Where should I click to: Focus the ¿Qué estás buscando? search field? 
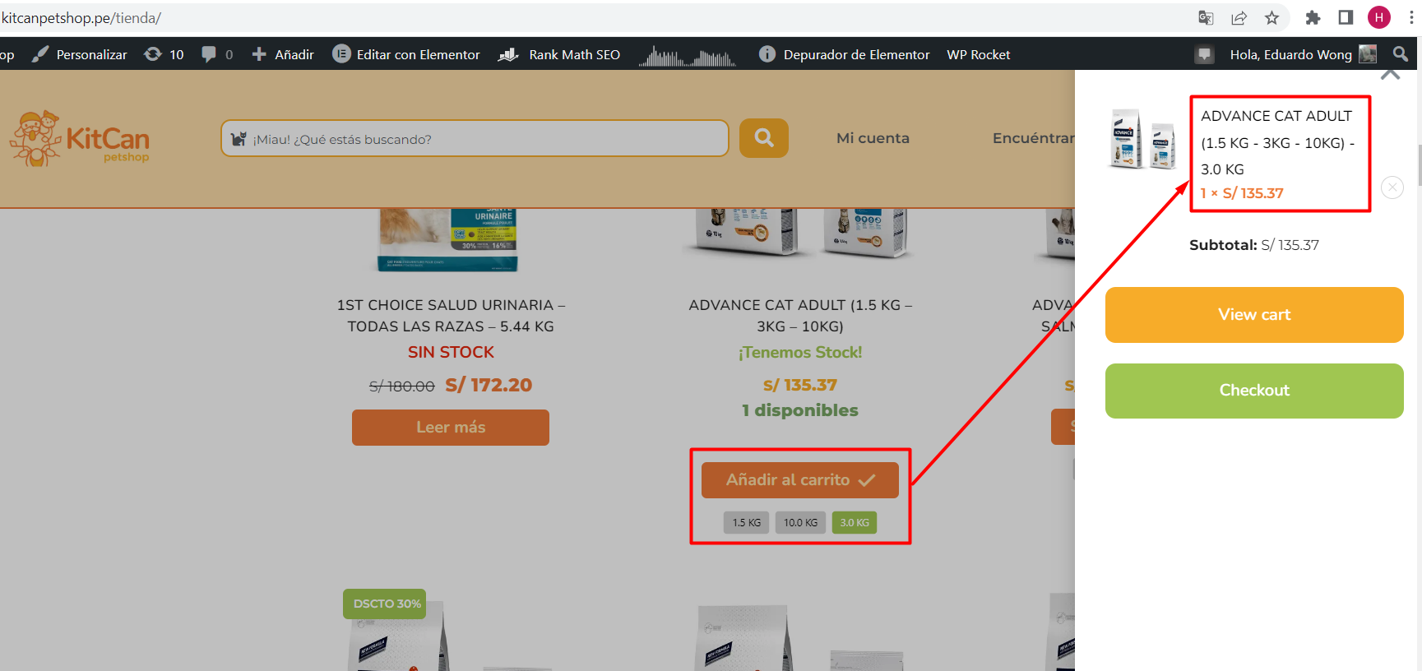[x=475, y=138]
